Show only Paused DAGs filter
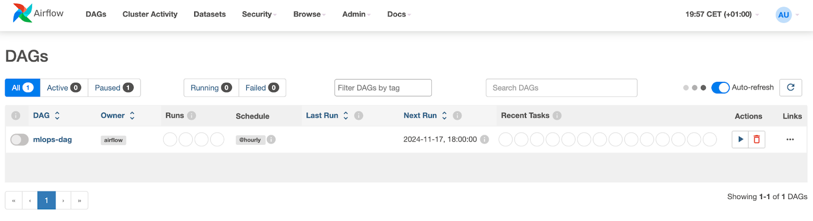The height and width of the screenshot is (221, 813). pos(114,87)
